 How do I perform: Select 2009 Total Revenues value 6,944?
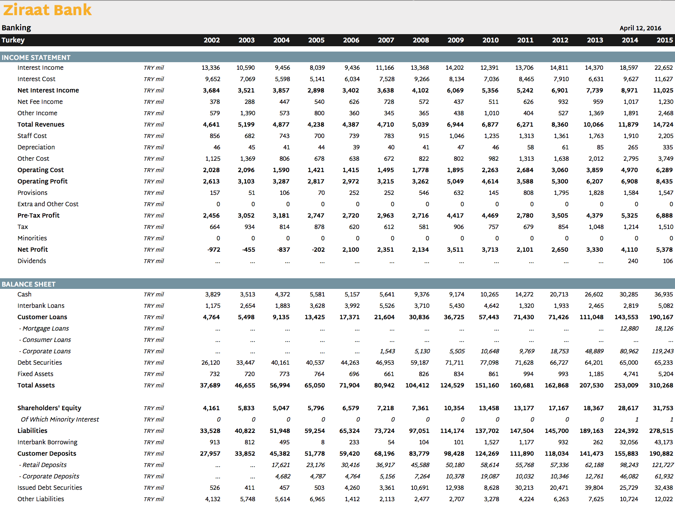(x=455, y=125)
